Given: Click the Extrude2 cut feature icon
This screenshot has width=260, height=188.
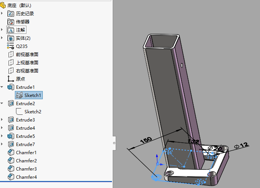Looking at the screenshot, I should click(11, 103).
